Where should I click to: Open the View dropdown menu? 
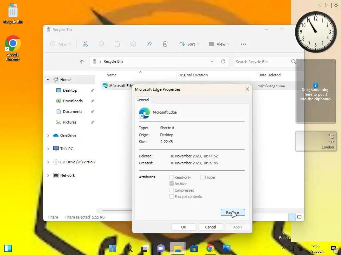tap(219, 44)
